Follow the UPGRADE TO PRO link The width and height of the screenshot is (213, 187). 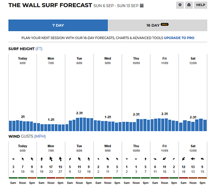click(179, 38)
